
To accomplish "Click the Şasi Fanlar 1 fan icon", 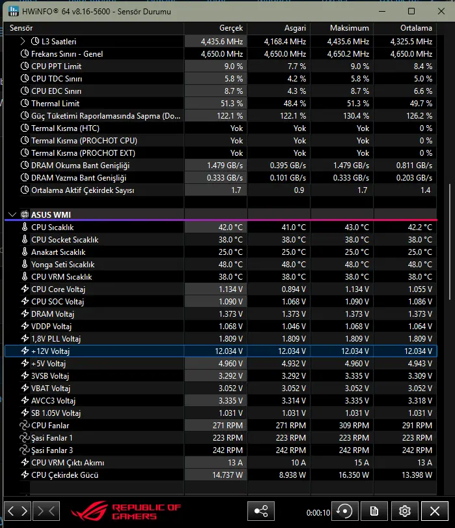I will tap(25, 438).
